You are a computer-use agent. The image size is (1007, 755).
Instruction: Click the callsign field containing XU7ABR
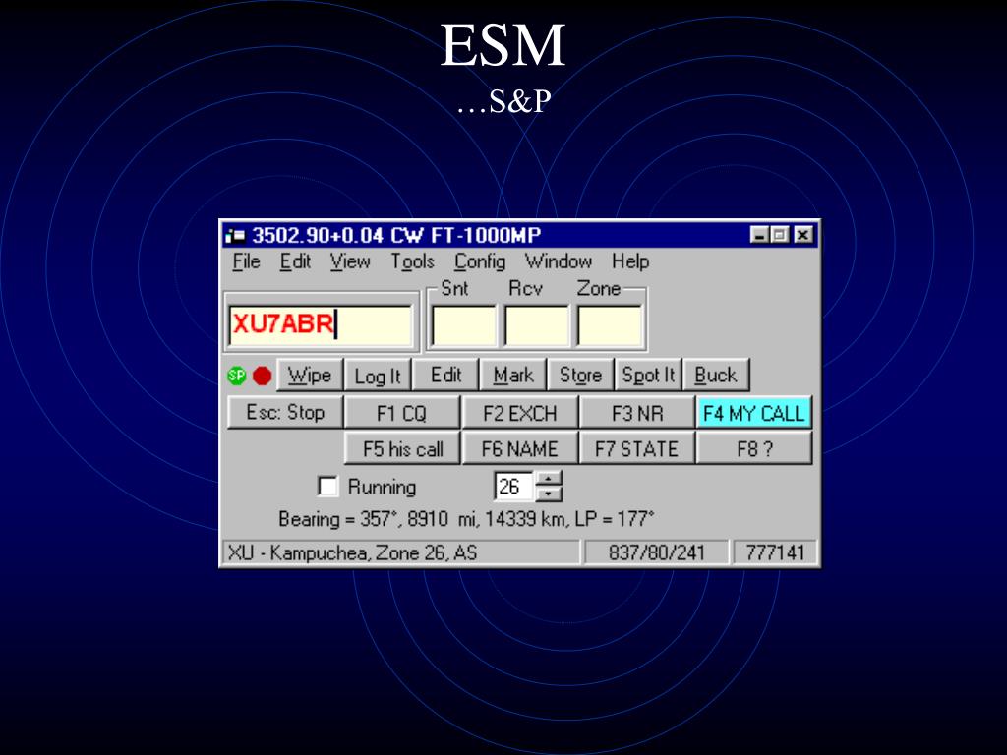pos(321,325)
